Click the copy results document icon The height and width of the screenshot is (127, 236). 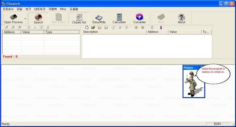[29, 27]
